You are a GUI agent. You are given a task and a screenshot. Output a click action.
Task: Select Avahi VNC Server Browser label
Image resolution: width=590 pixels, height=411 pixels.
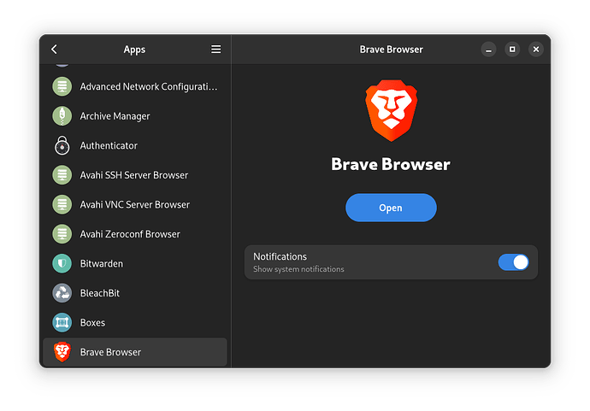click(x=135, y=204)
